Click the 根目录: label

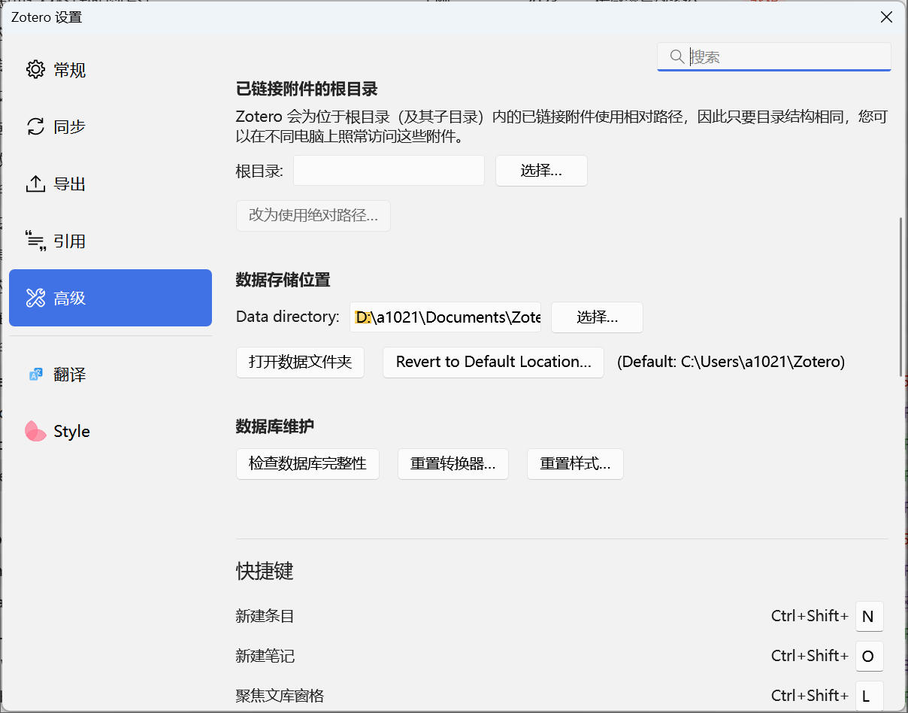[259, 171]
